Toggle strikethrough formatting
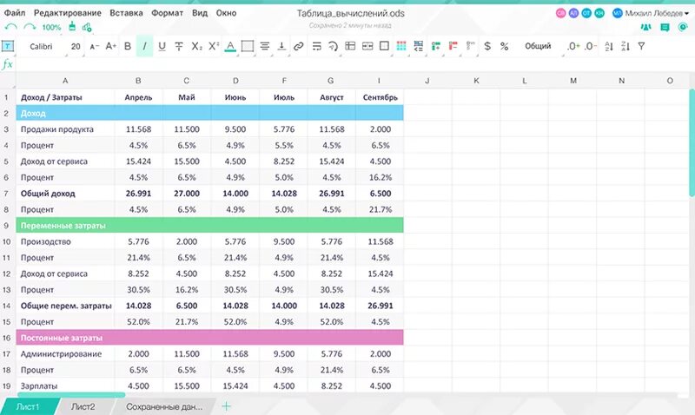Viewport: 695px width, 415px height. [179, 46]
